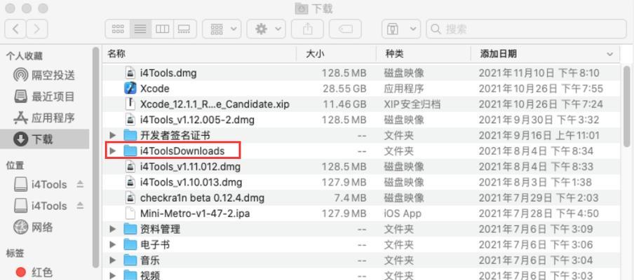The height and width of the screenshot is (280, 634).
Task: Click the XIP 安全归档 kind cell
Action: 412,104
